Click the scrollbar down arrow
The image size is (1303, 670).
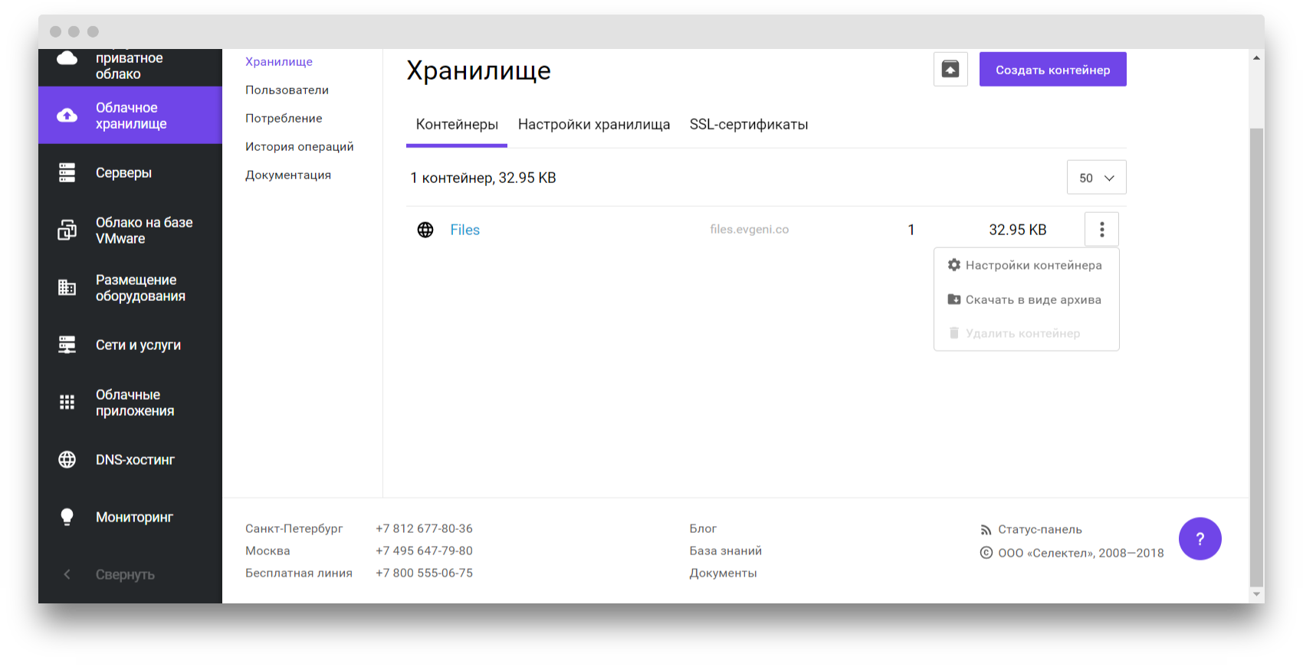coord(1256,594)
